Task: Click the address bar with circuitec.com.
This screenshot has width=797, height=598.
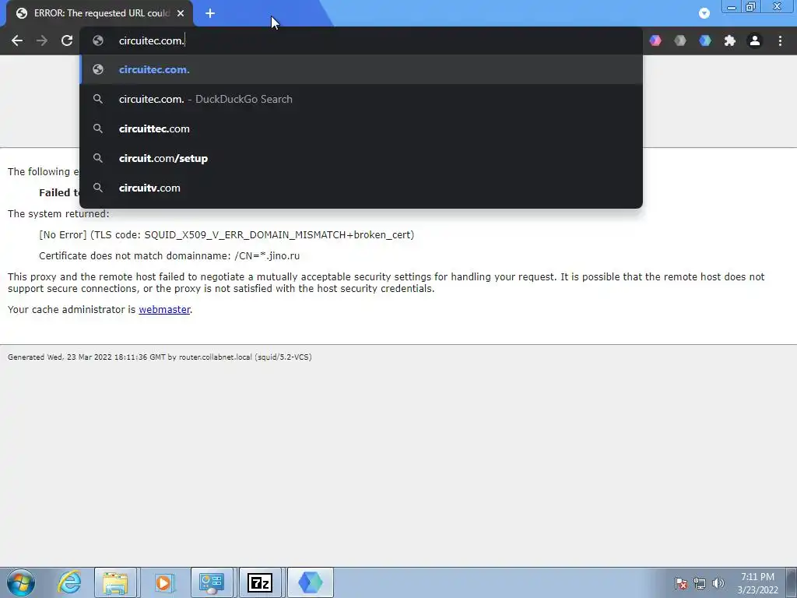Action: [361, 40]
